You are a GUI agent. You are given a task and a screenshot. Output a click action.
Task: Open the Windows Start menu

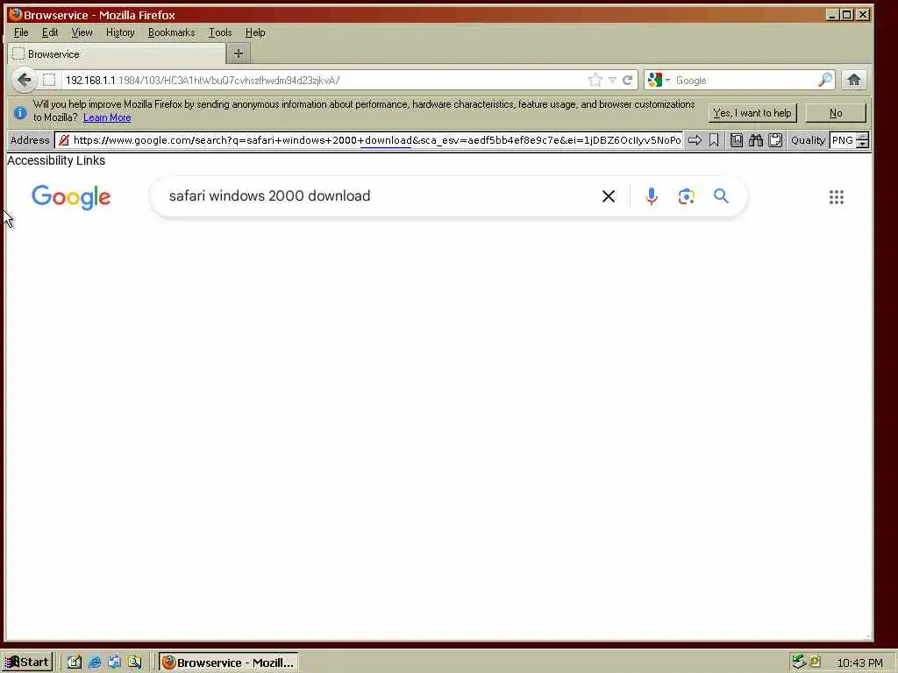pos(26,662)
